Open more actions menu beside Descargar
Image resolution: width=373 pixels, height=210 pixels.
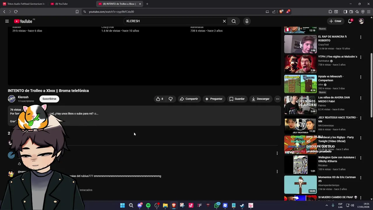277,99
